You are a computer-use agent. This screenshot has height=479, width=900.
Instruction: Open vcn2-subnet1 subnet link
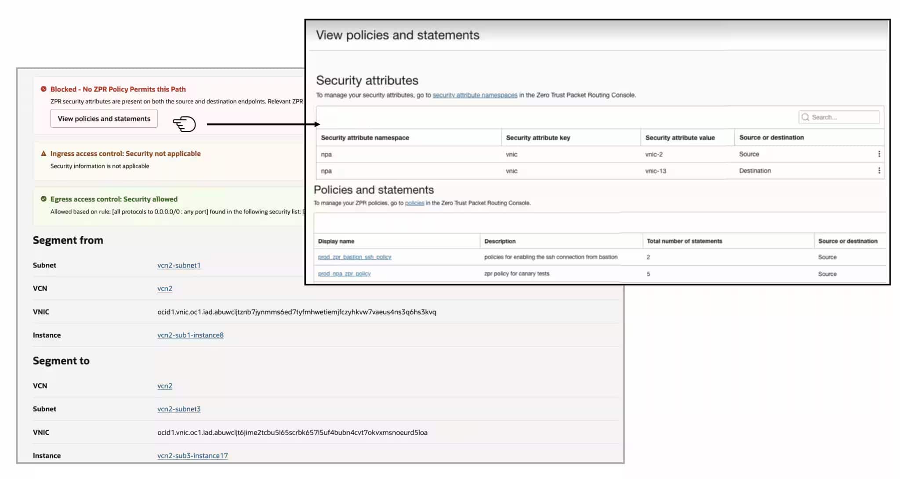(x=179, y=265)
